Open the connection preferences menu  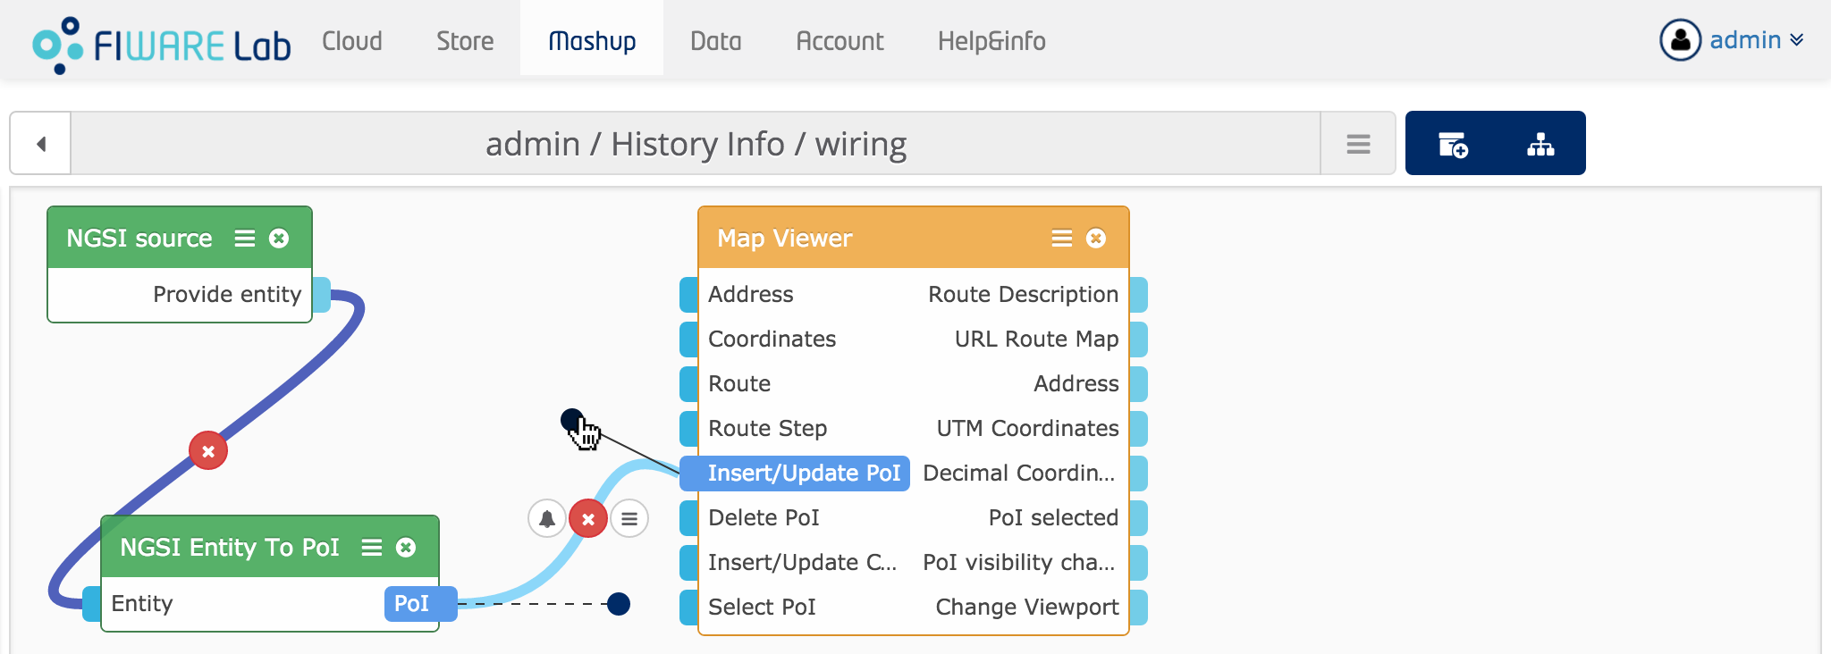(x=629, y=518)
